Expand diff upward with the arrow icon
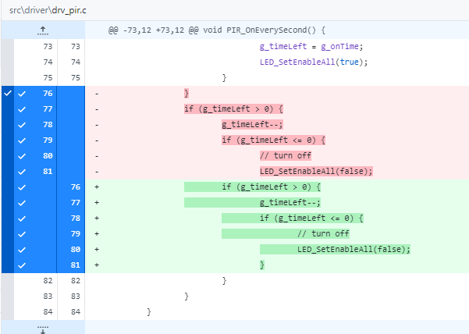 point(43,30)
